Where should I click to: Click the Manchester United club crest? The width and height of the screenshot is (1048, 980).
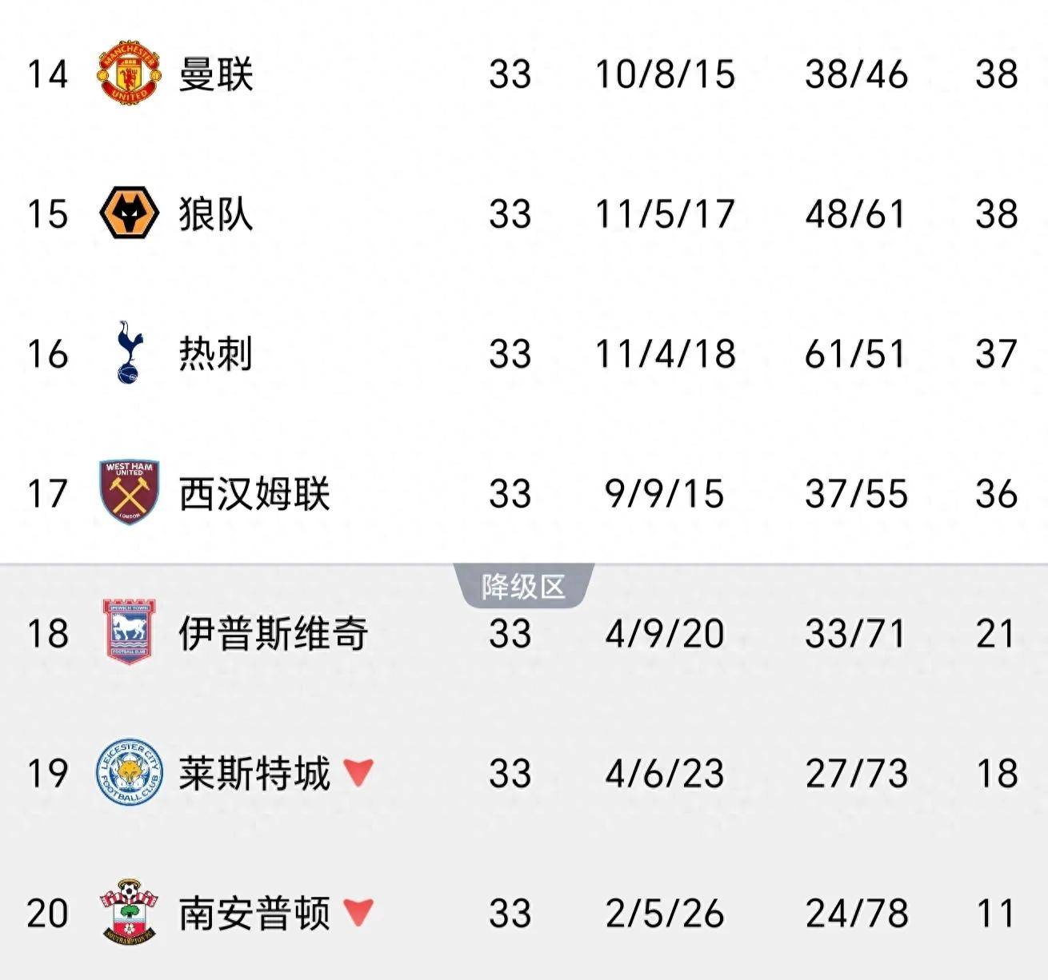tap(128, 74)
